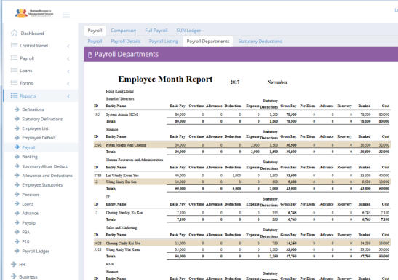The height and width of the screenshot is (280, 398).
Task: Click arrow icon beside Employee Statutories
Action: click(x=17, y=184)
